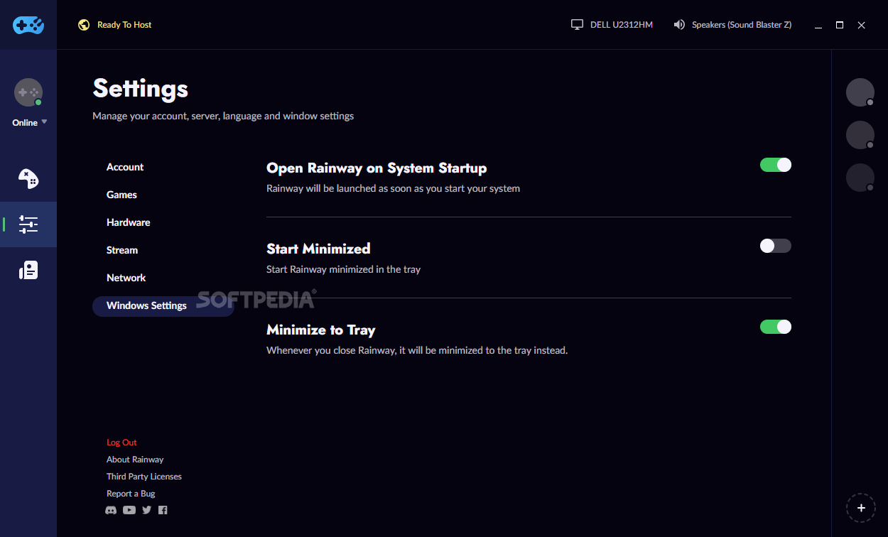Screen dimensions: 888x537
Task: Click the Ready To Host status text
Action: click(124, 25)
